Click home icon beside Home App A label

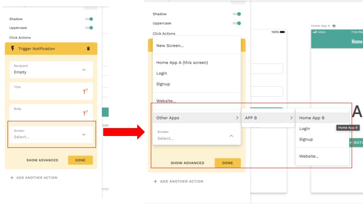(x=334, y=26)
